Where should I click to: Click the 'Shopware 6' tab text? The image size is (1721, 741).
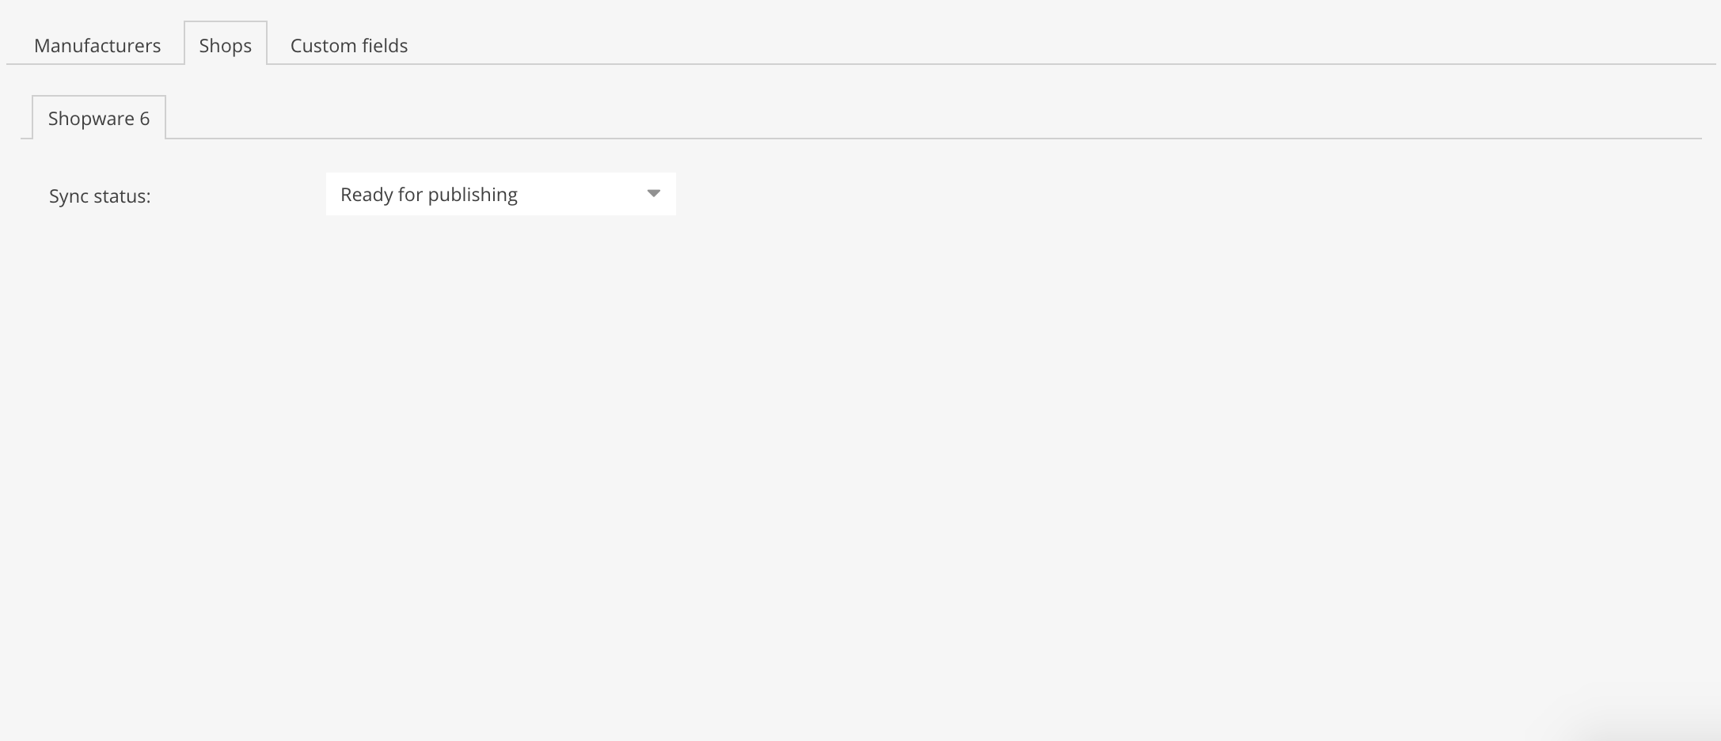(99, 118)
